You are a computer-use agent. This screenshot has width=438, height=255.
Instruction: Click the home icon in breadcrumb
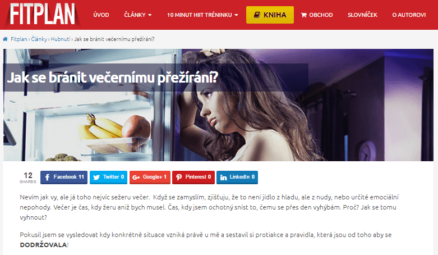click(x=5, y=39)
